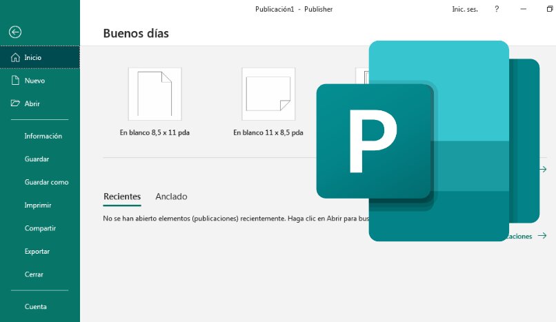Open the Cuenta account page
This screenshot has height=322, width=556.
[35, 306]
